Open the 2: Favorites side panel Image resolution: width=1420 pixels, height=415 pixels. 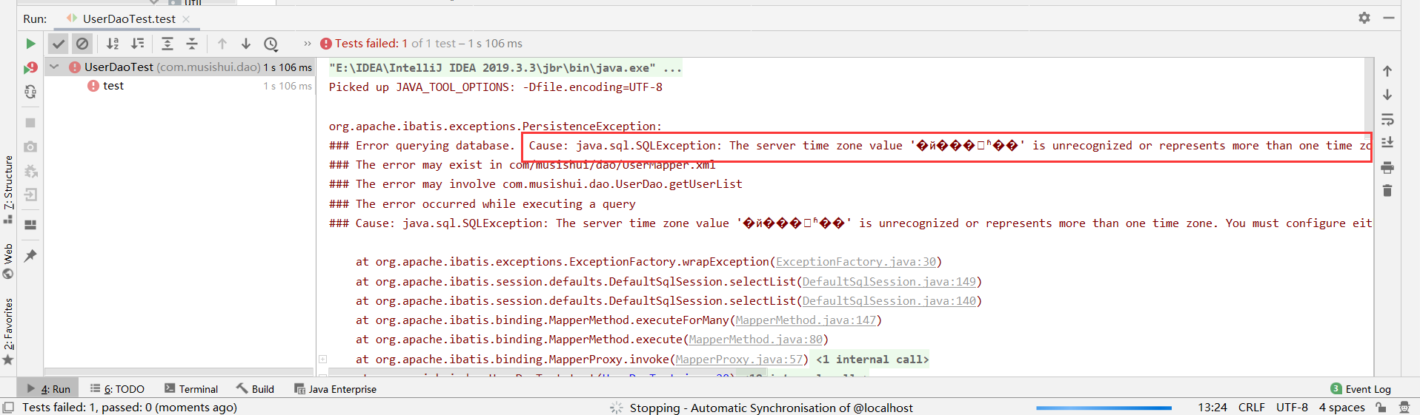coord(8,331)
